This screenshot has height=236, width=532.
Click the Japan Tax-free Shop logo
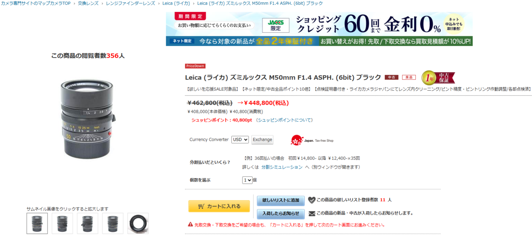(x=312, y=140)
